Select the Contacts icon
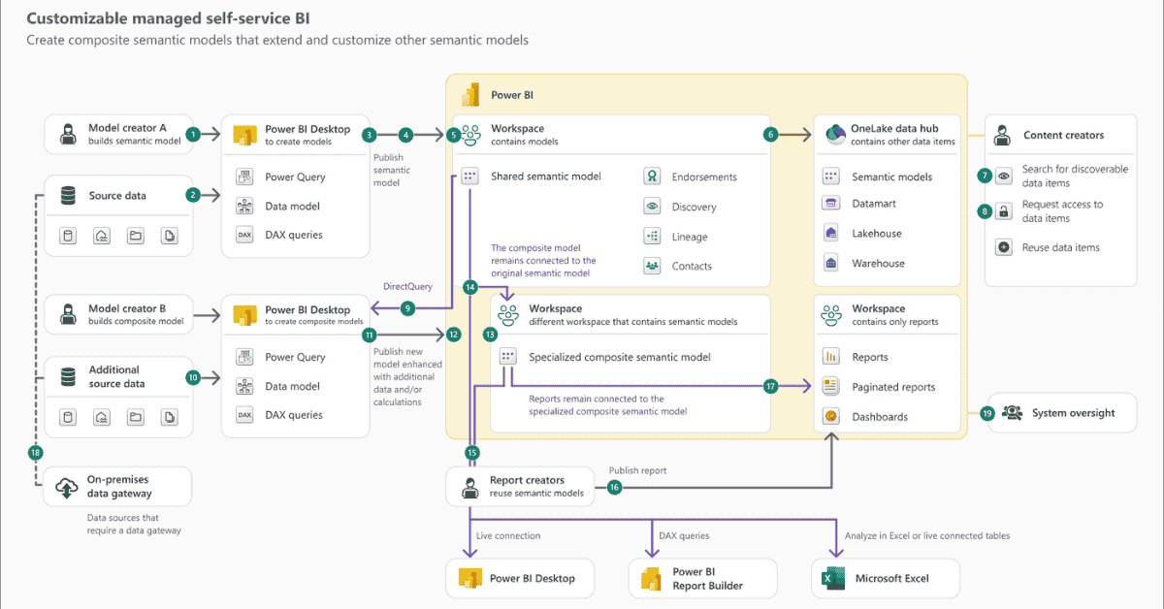1164x609 pixels. [652, 266]
